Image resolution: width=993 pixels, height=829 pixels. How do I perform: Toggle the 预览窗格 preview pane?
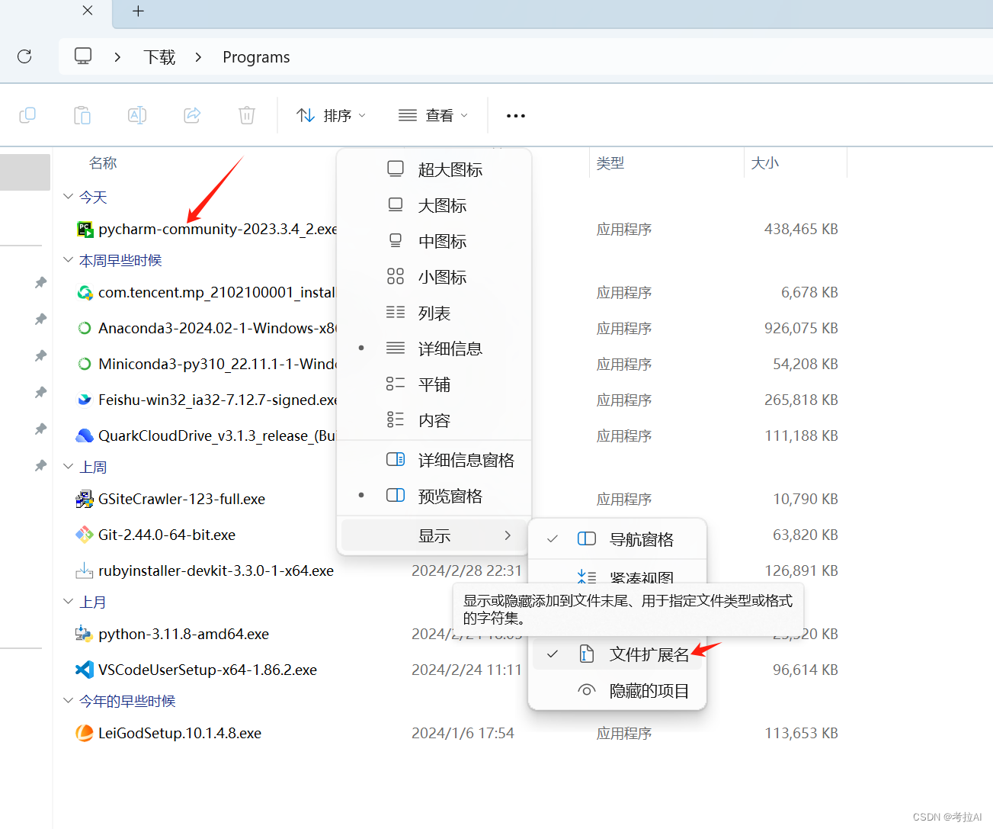(x=434, y=496)
